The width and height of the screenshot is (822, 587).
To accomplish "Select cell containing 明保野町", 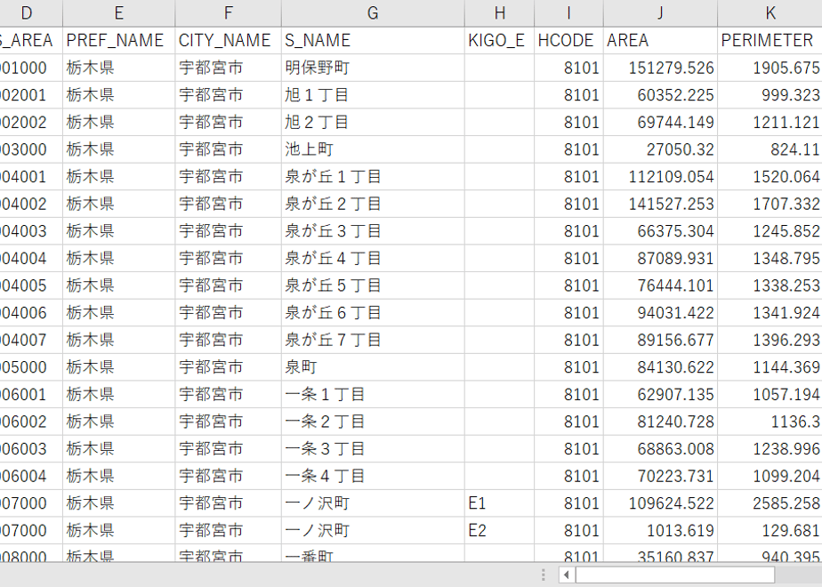I will pyautogui.click(x=373, y=68).
